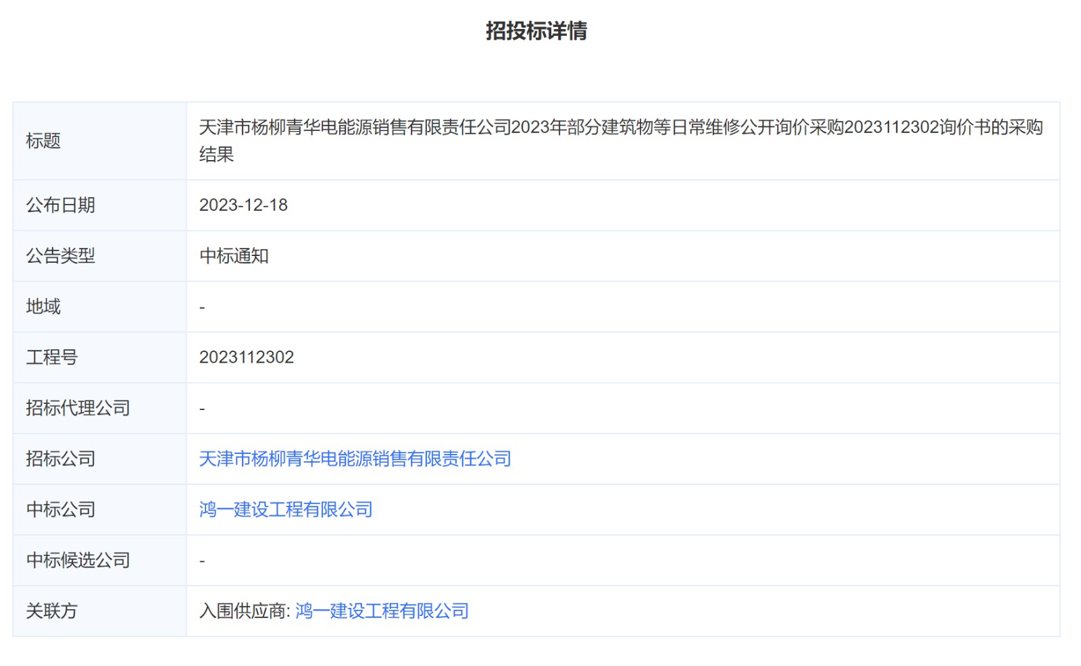The height and width of the screenshot is (666, 1081).
Task: Click the 标题 row label
Action: click(43, 140)
